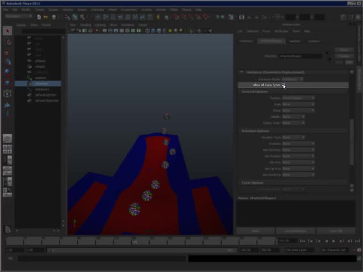Screen dimensions: 363x272
Task: Open the viewport Lighting menu
Action: (100, 25)
